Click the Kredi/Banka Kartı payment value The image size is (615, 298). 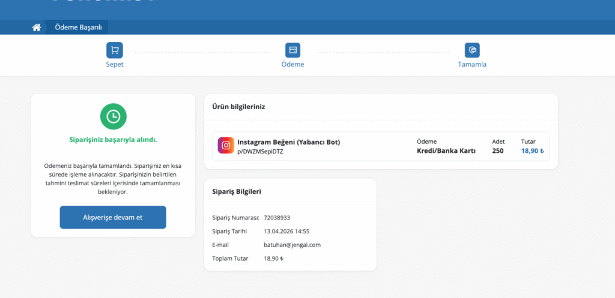(446, 150)
